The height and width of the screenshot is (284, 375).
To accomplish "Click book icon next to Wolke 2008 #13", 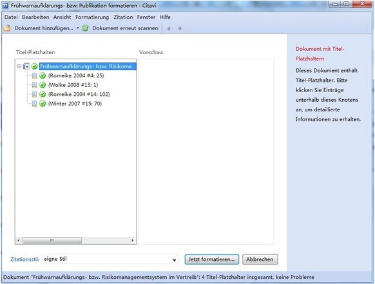I will (x=34, y=85).
